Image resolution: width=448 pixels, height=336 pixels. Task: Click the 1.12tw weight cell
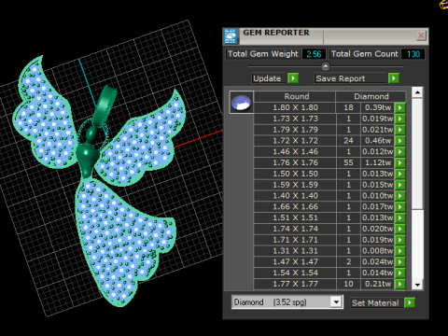click(378, 162)
